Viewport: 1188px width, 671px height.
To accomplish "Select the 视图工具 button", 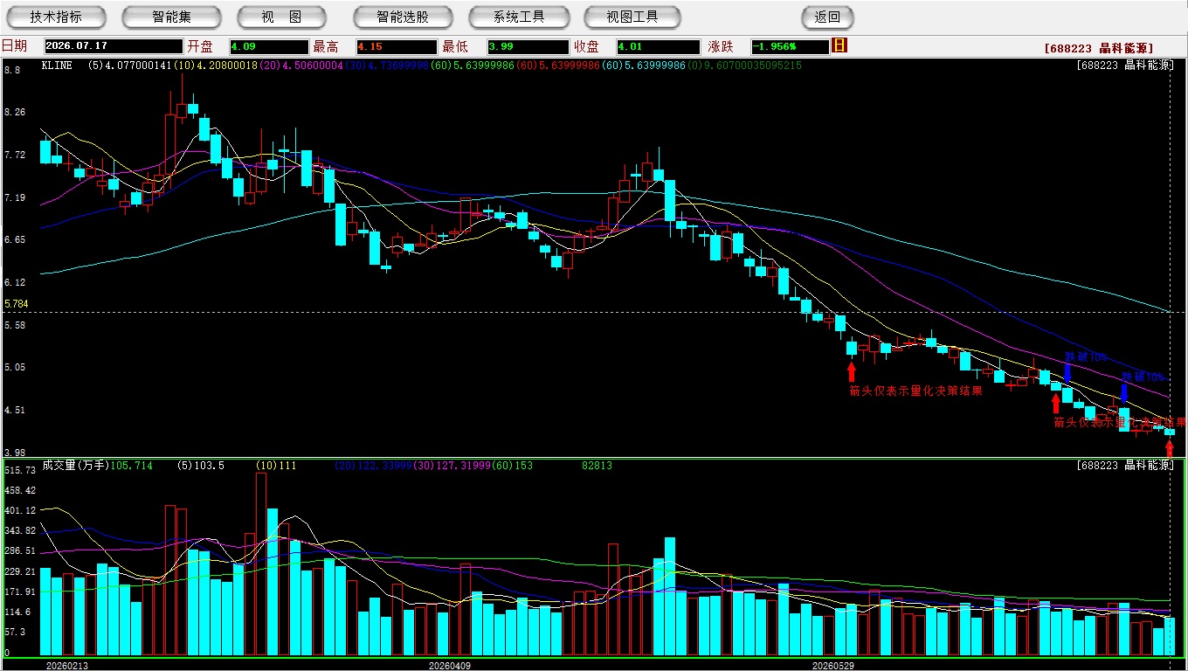I will point(632,17).
